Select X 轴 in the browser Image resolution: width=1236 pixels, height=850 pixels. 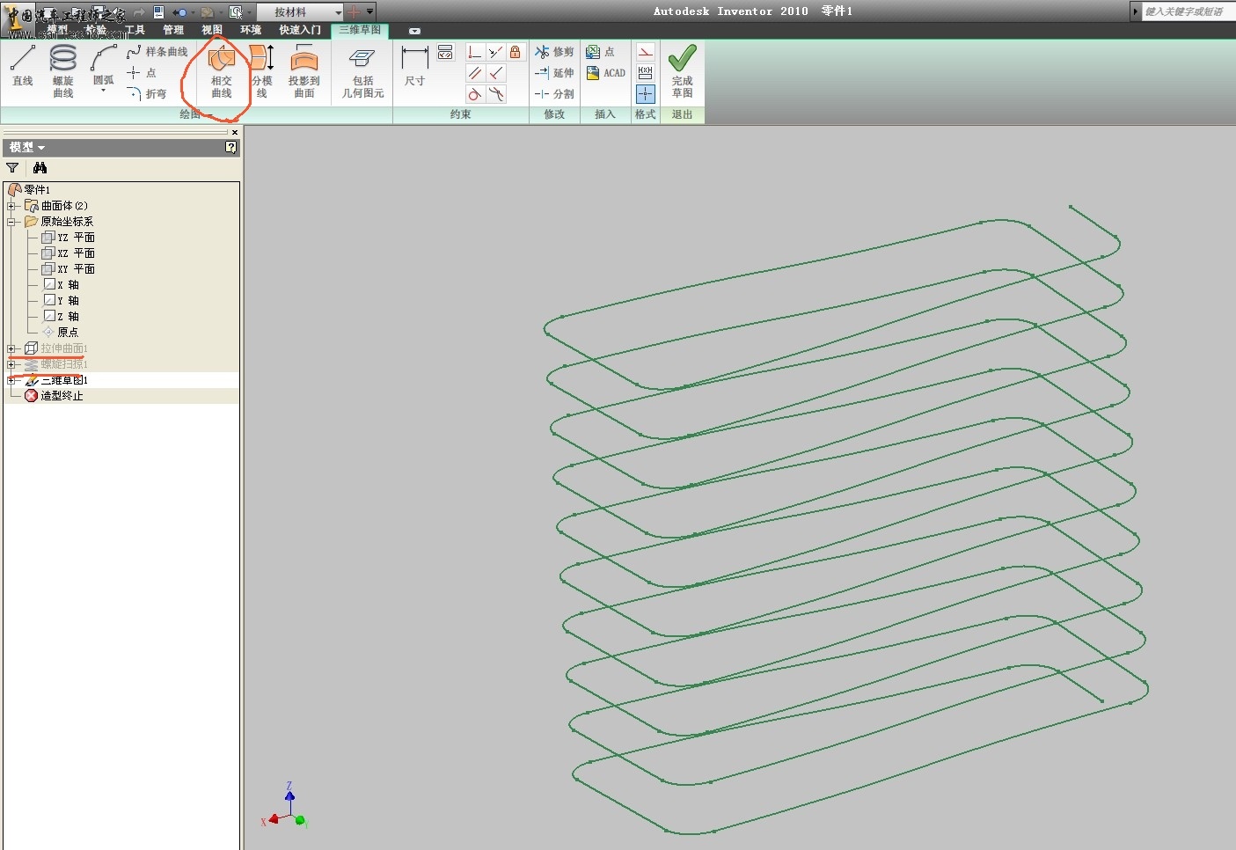pyautogui.click(x=62, y=285)
